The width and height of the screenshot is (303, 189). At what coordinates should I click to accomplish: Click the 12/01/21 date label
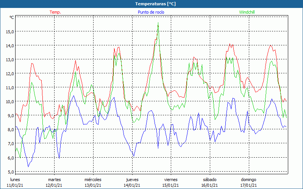coord(54,185)
